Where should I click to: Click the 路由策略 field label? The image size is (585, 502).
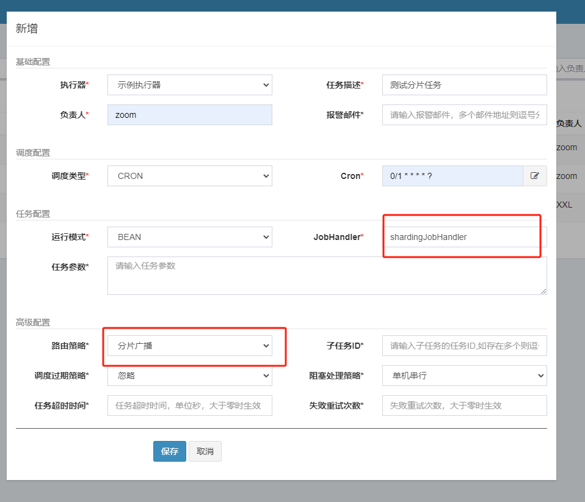coord(70,346)
